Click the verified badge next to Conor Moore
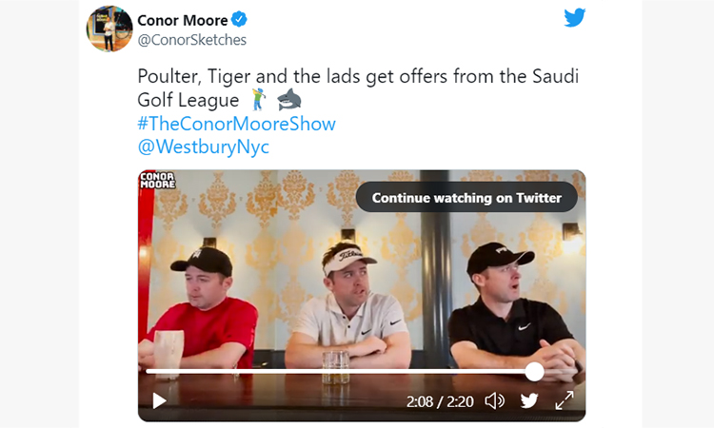714x428 pixels. pos(239,20)
